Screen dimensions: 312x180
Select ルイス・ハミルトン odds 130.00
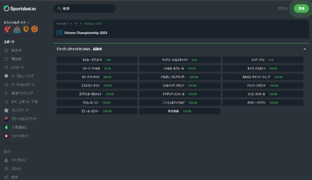click(x=263, y=69)
